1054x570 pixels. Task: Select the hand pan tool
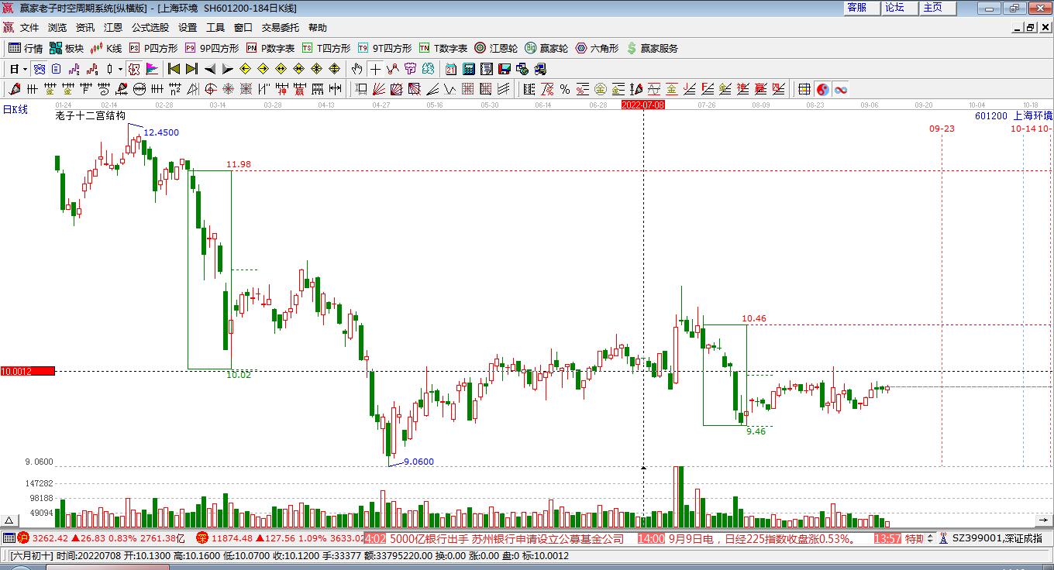pyautogui.click(x=357, y=69)
